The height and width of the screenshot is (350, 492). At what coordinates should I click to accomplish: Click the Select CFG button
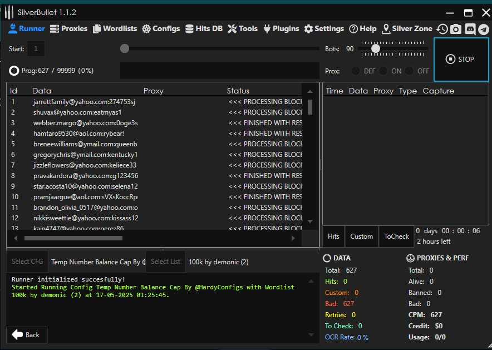27,262
